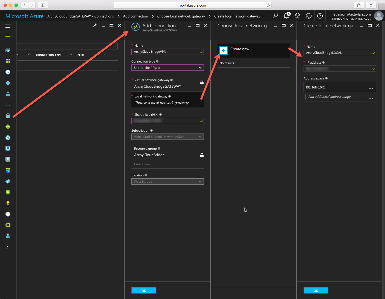Open Virtual networks icon in sidebar
Viewport: 385px width, 299px height.
tap(8, 105)
